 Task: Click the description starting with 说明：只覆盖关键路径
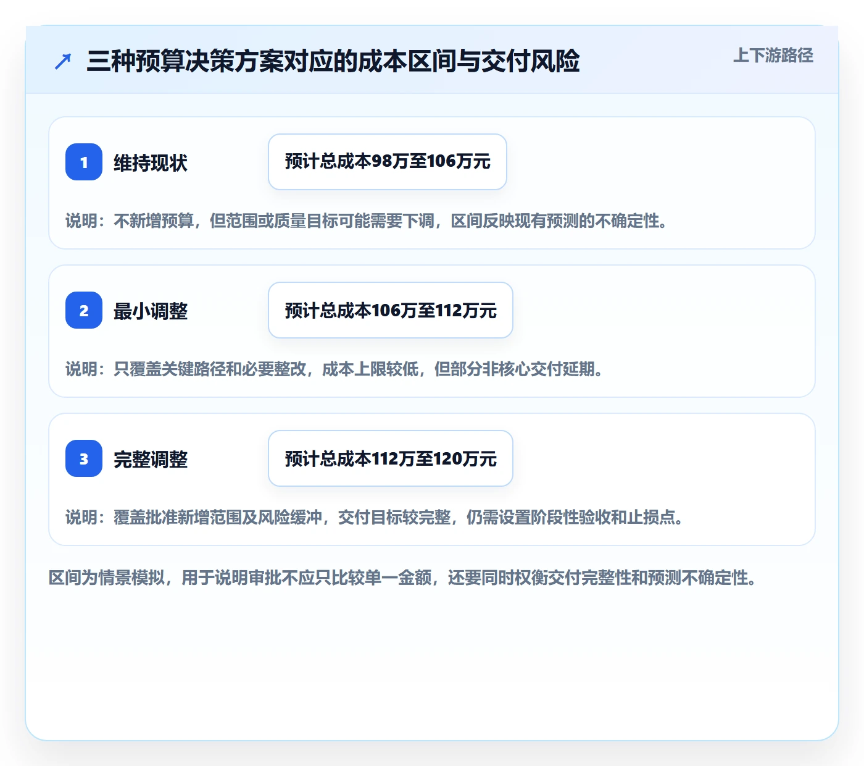pos(334,369)
